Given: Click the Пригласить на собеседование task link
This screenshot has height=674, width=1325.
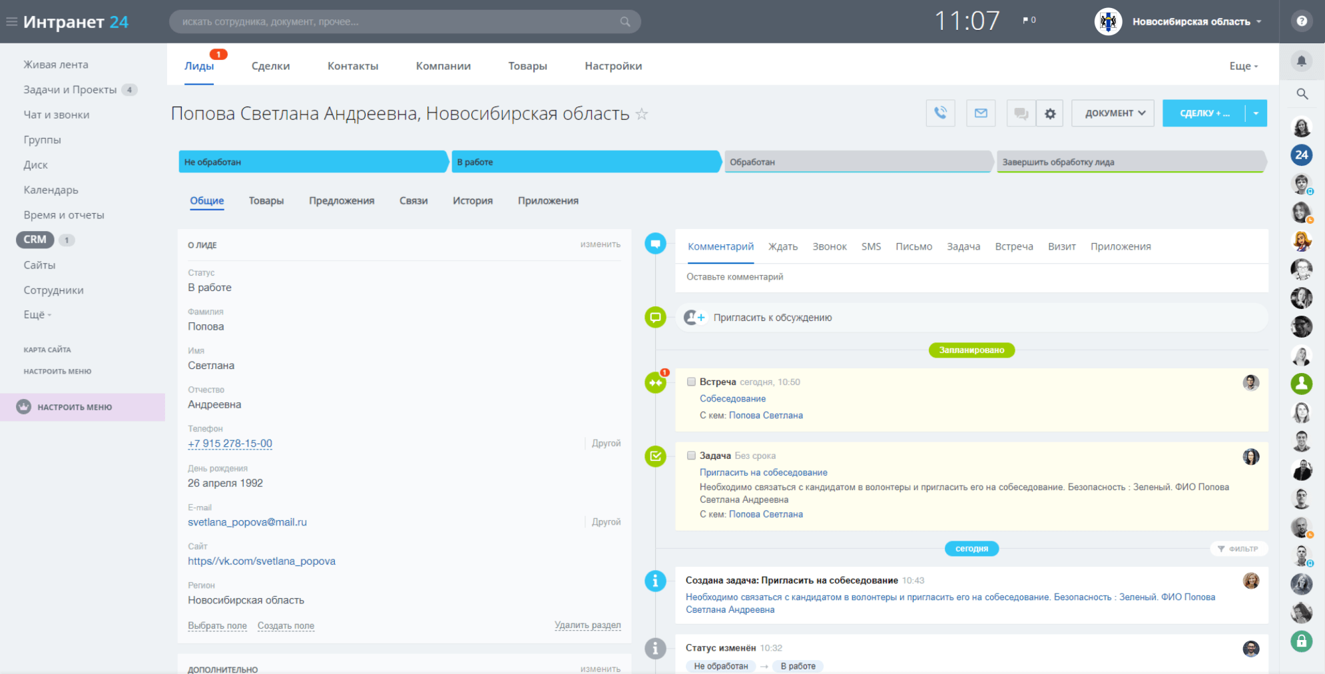Looking at the screenshot, I should 763,472.
